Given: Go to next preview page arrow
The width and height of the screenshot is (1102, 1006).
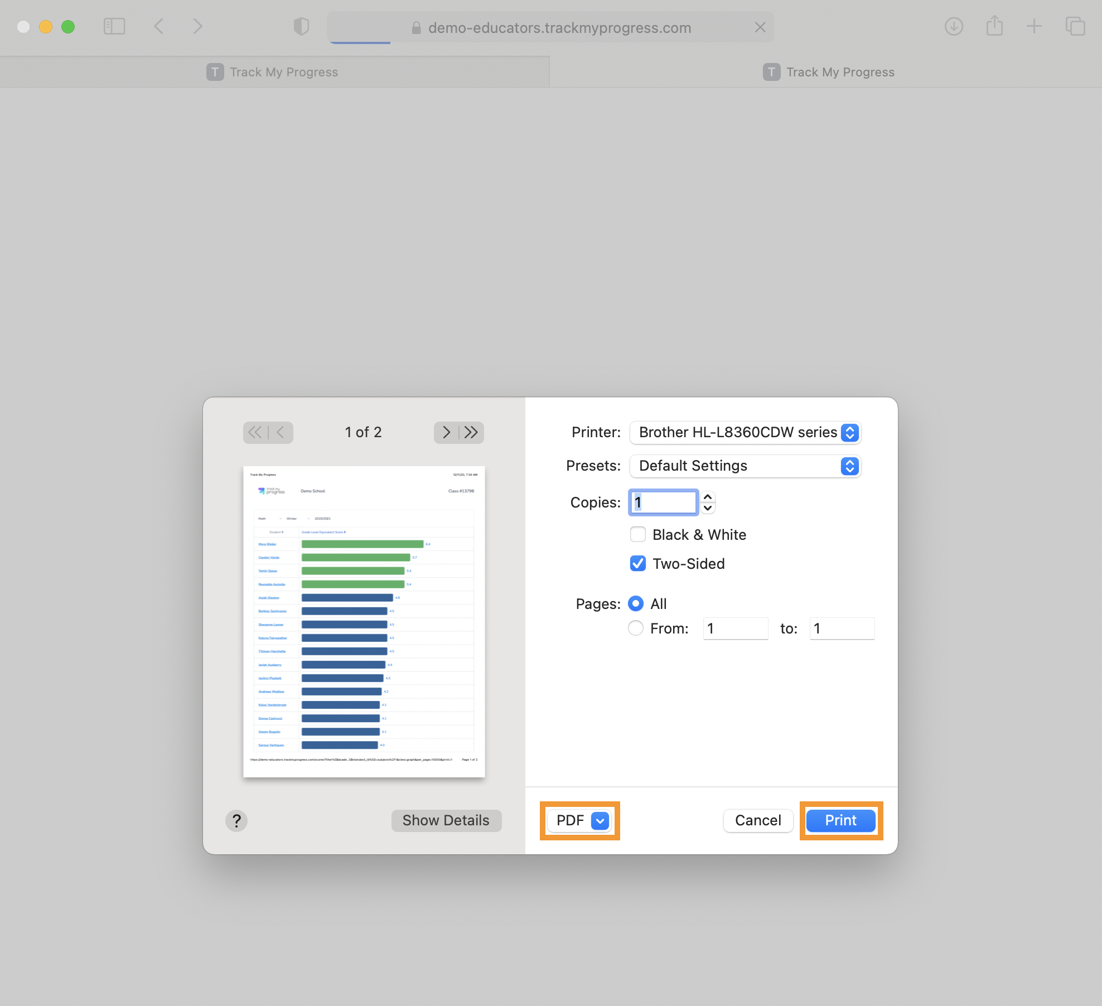Looking at the screenshot, I should click(446, 432).
